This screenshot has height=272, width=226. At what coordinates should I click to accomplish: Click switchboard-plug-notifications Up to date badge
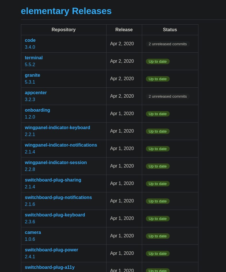pyautogui.click(x=158, y=201)
